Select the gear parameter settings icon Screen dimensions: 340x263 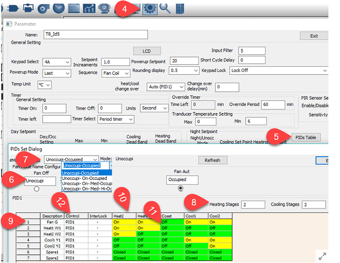click(x=149, y=8)
